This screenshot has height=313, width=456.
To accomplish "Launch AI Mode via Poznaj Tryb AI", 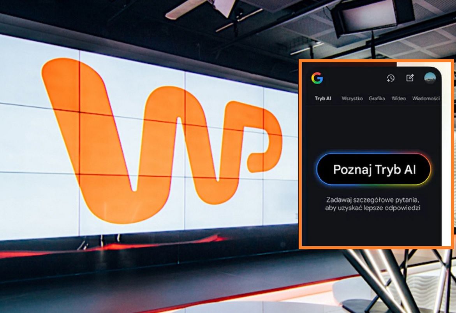I will click(x=375, y=169).
